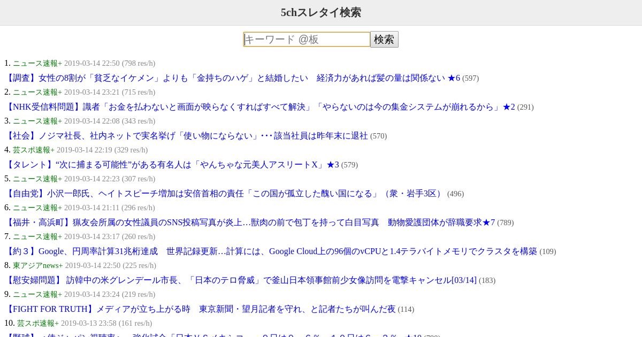The width and height of the screenshot is (642, 337).
Task: Select ニュース速報+ board on the first entry
Action: [x=37, y=63]
